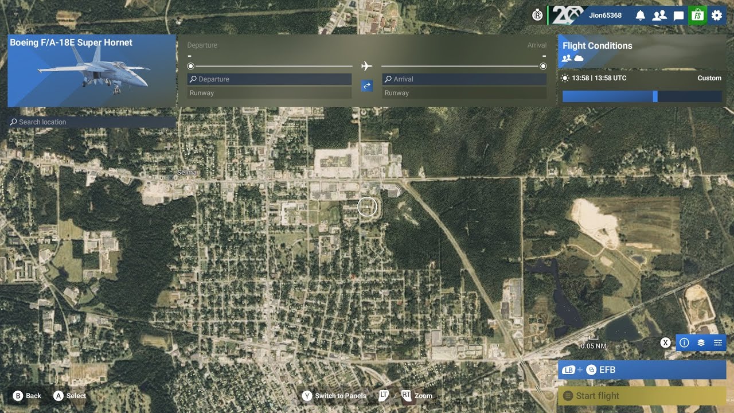734x413 pixels.
Task: Click the multiplayer people icon under Flight Conditions
Action: click(x=567, y=59)
